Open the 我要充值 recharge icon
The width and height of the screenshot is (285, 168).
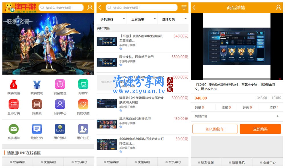[x=14, y=84]
